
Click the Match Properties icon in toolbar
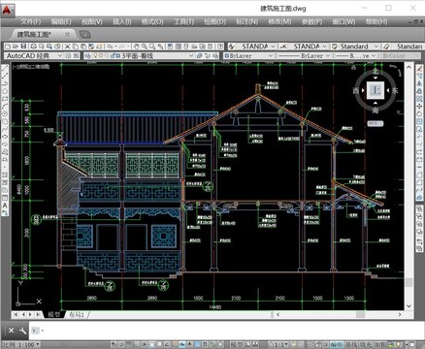point(91,47)
